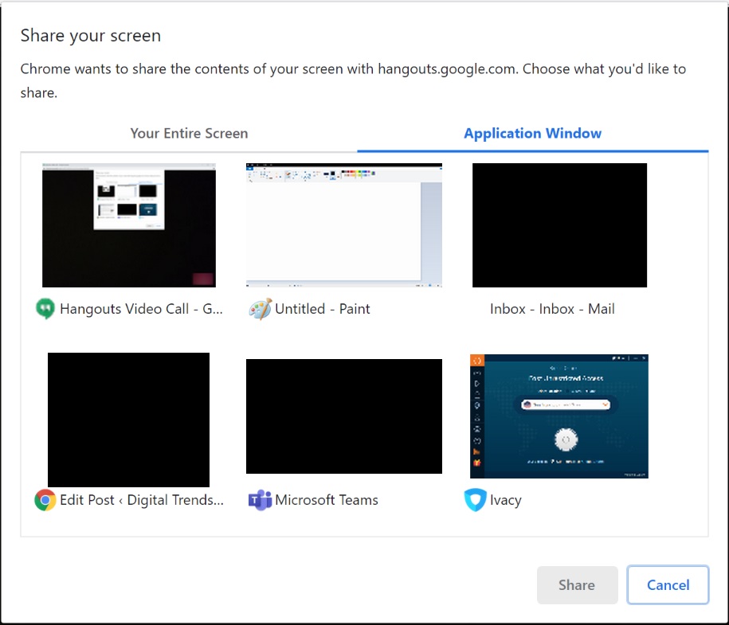The image size is (729, 625).
Task: Switch to the Application Window tab
Action: pos(532,134)
